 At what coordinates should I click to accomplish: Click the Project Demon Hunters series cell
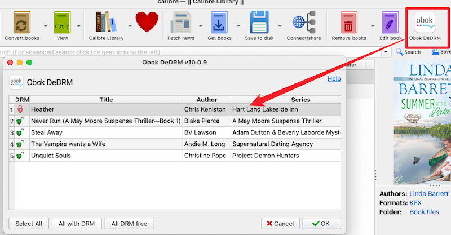point(286,156)
